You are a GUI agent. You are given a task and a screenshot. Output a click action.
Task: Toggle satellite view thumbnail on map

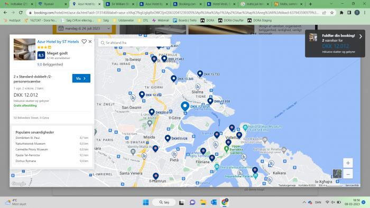pyautogui.click(x=337, y=174)
